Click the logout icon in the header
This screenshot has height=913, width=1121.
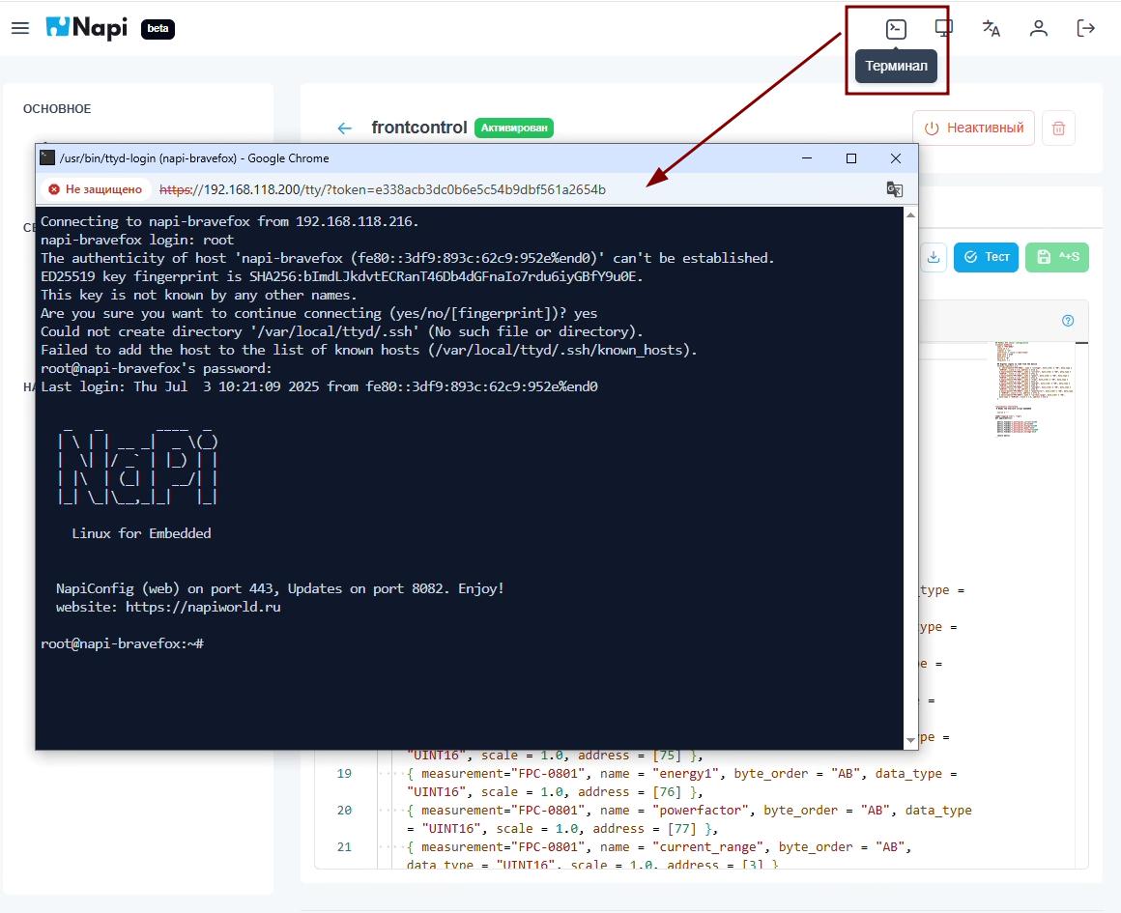click(x=1085, y=29)
